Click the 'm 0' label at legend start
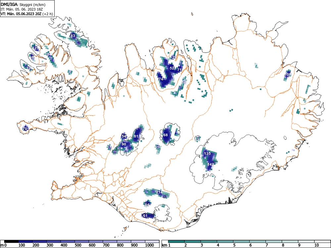This screenshot has height=248, width=331. [x=4, y=245]
